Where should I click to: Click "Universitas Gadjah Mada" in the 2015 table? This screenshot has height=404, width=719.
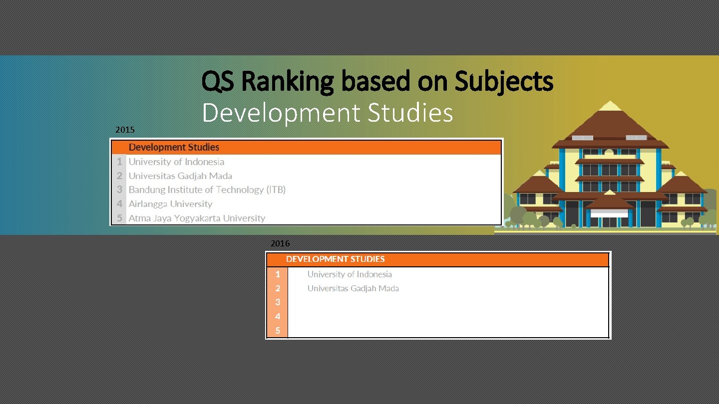click(180, 176)
